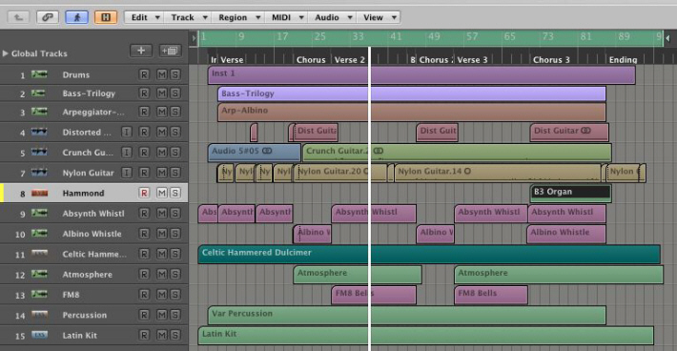The image size is (677, 351).
Task: Select the Nylon Guitar.14 region
Action: tap(498, 173)
